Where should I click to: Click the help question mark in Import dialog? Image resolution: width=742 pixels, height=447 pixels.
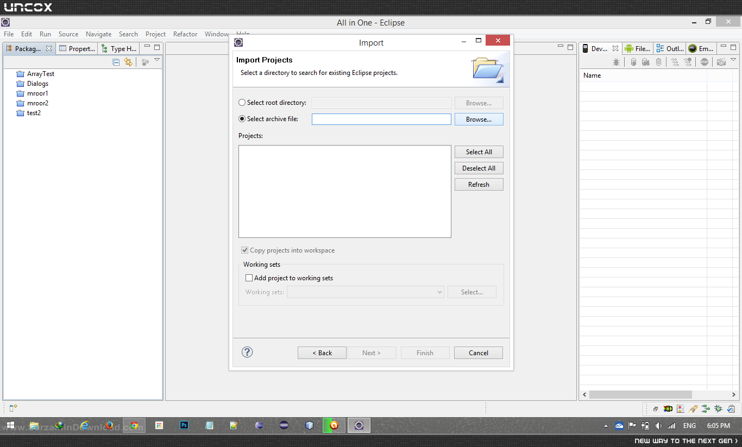(x=247, y=352)
